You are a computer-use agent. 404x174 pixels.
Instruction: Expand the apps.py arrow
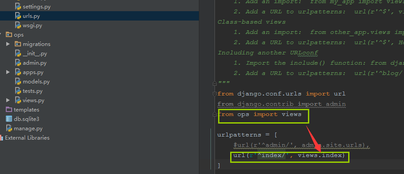point(8,72)
